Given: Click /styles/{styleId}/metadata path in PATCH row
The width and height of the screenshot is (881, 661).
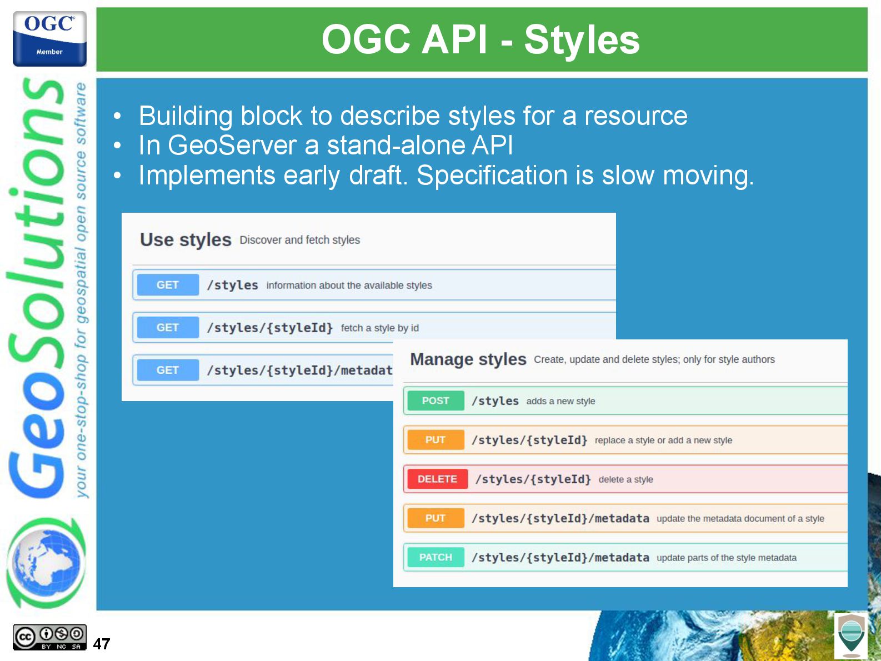Looking at the screenshot, I should pos(560,558).
